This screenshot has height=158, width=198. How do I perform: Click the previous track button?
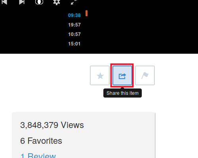coord(4,2)
